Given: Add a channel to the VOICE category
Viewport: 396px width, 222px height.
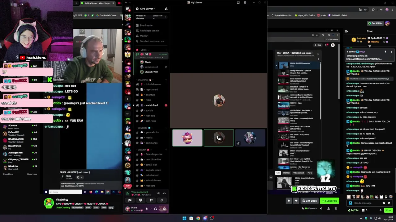Looking at the screenshot, I should tap(166, 50).
